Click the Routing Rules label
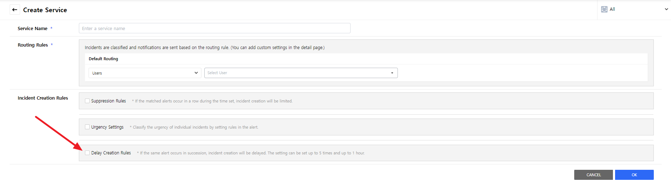 coord(33,45)
